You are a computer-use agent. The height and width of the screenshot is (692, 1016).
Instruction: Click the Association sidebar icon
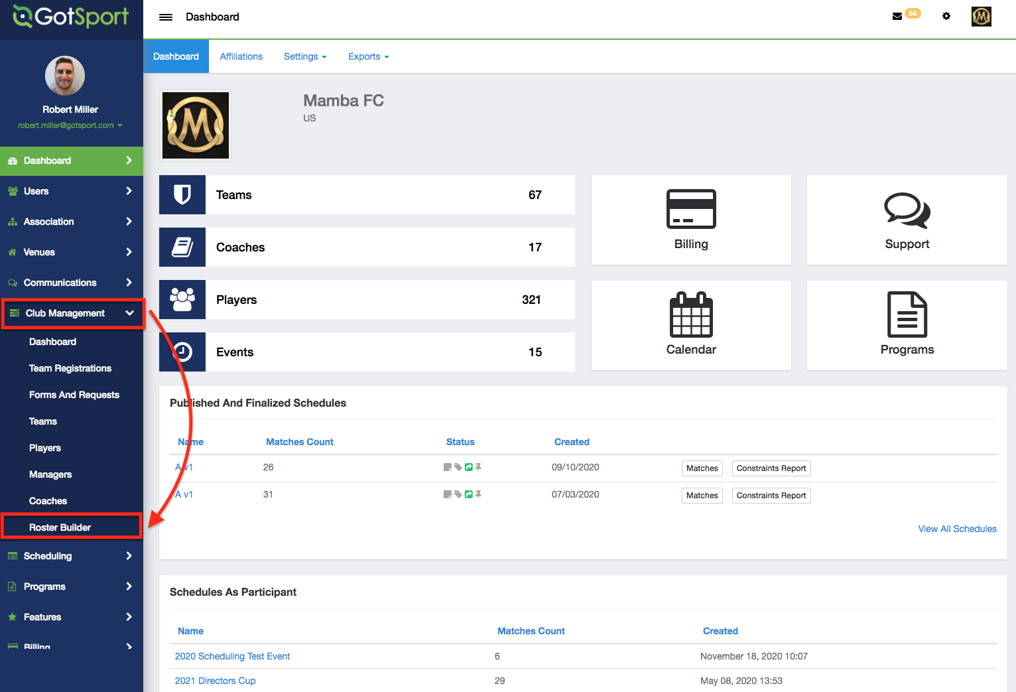click(x=13, y=222)
